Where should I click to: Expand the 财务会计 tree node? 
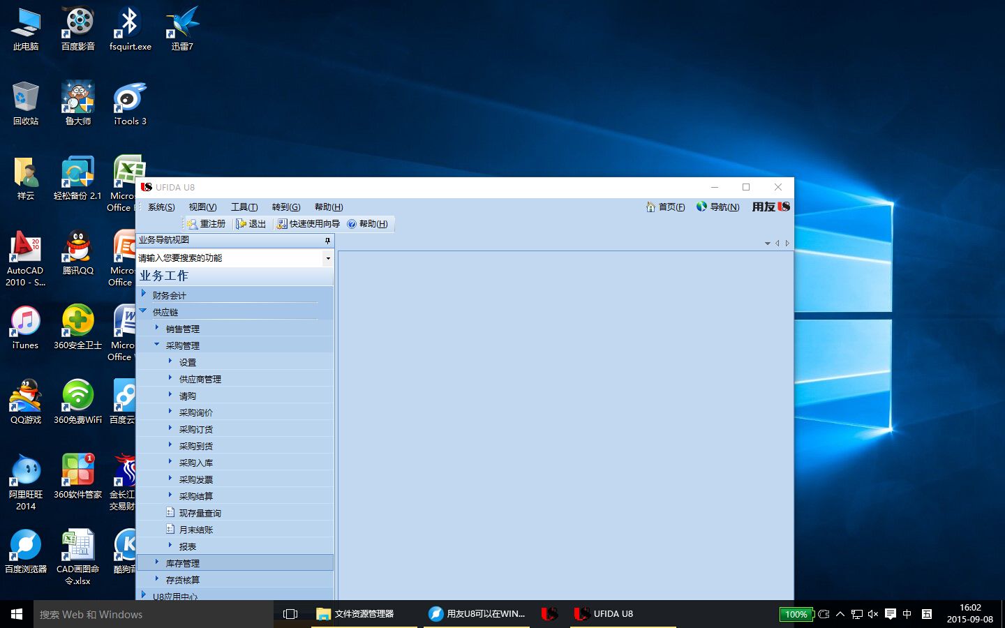point(144,294)
